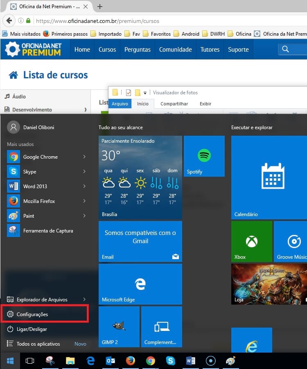Viewport: 307px width, 369px height.
Task: Expand the Explorador de Arquivos arrow
Action: click(x=84, y=299)
